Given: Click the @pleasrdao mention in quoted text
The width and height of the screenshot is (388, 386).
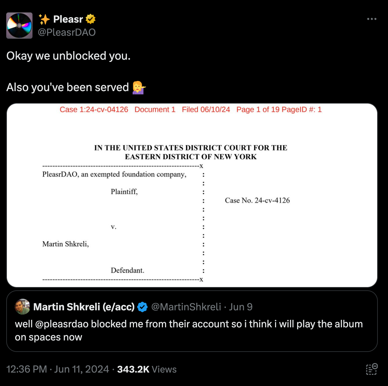Looking at the screenshot, I should click(x=62, y=324).
